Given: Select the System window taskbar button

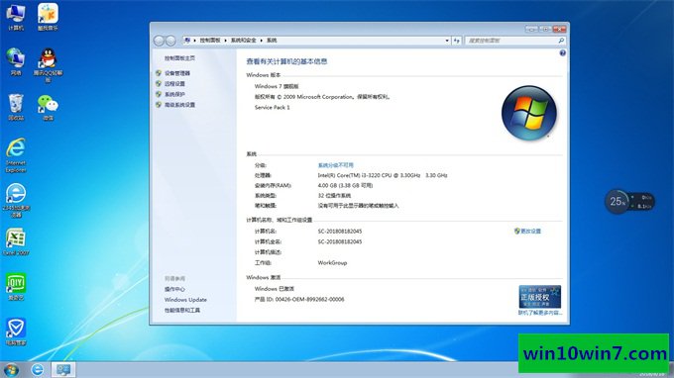Looking at the screenshot, I should click(63, 369).
